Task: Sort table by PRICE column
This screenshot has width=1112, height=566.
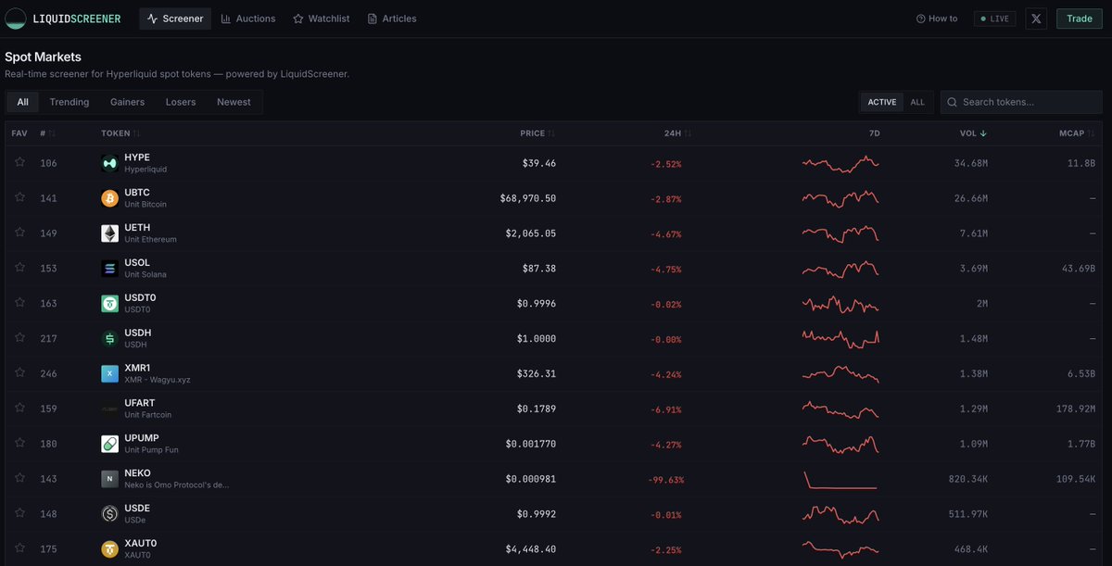Action: click(x=537, y=133)
